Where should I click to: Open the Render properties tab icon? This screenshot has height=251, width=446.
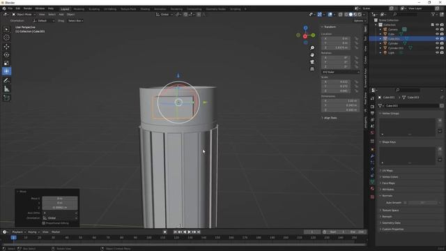[372, 107]
